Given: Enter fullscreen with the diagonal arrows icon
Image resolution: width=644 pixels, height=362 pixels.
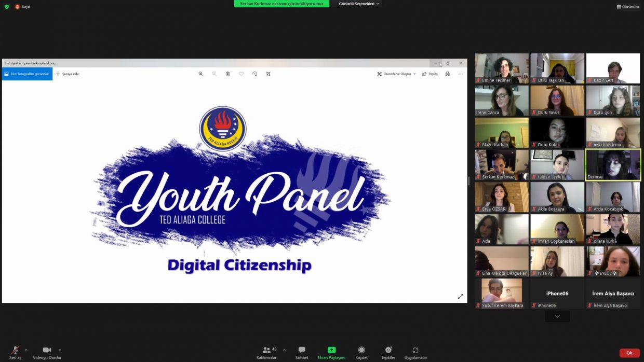Looking at the screenshot, I should click(460, 297).
